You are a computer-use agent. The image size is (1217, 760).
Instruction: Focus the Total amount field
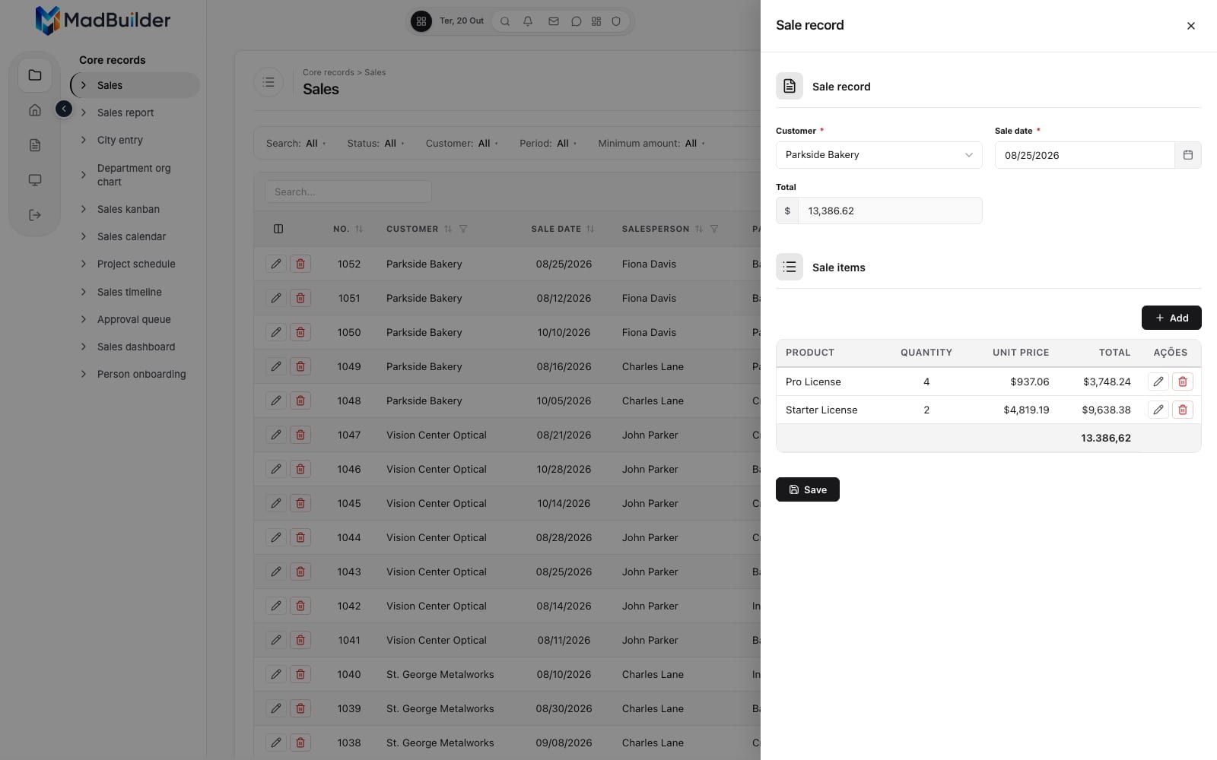[x=890, y=211]
